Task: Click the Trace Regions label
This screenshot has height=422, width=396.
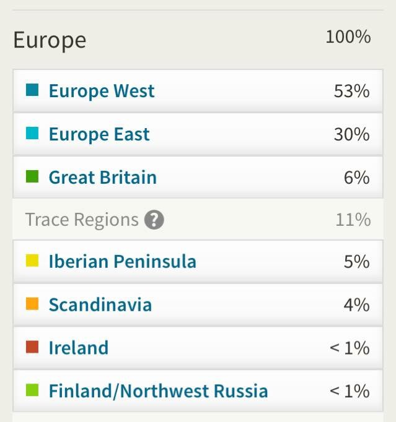Action: click(82, 220)
